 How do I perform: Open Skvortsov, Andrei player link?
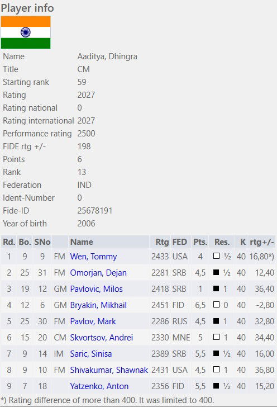point(102,338)
